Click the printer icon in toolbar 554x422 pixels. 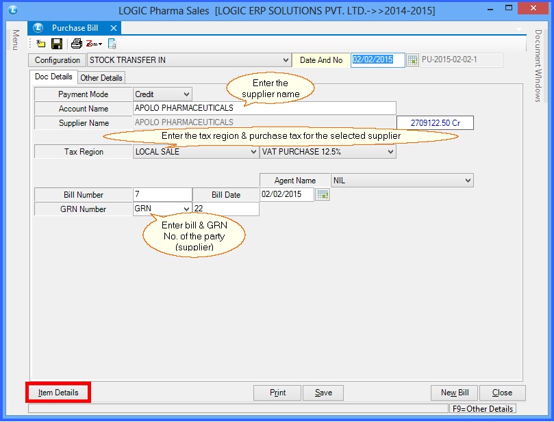[77, 44]
